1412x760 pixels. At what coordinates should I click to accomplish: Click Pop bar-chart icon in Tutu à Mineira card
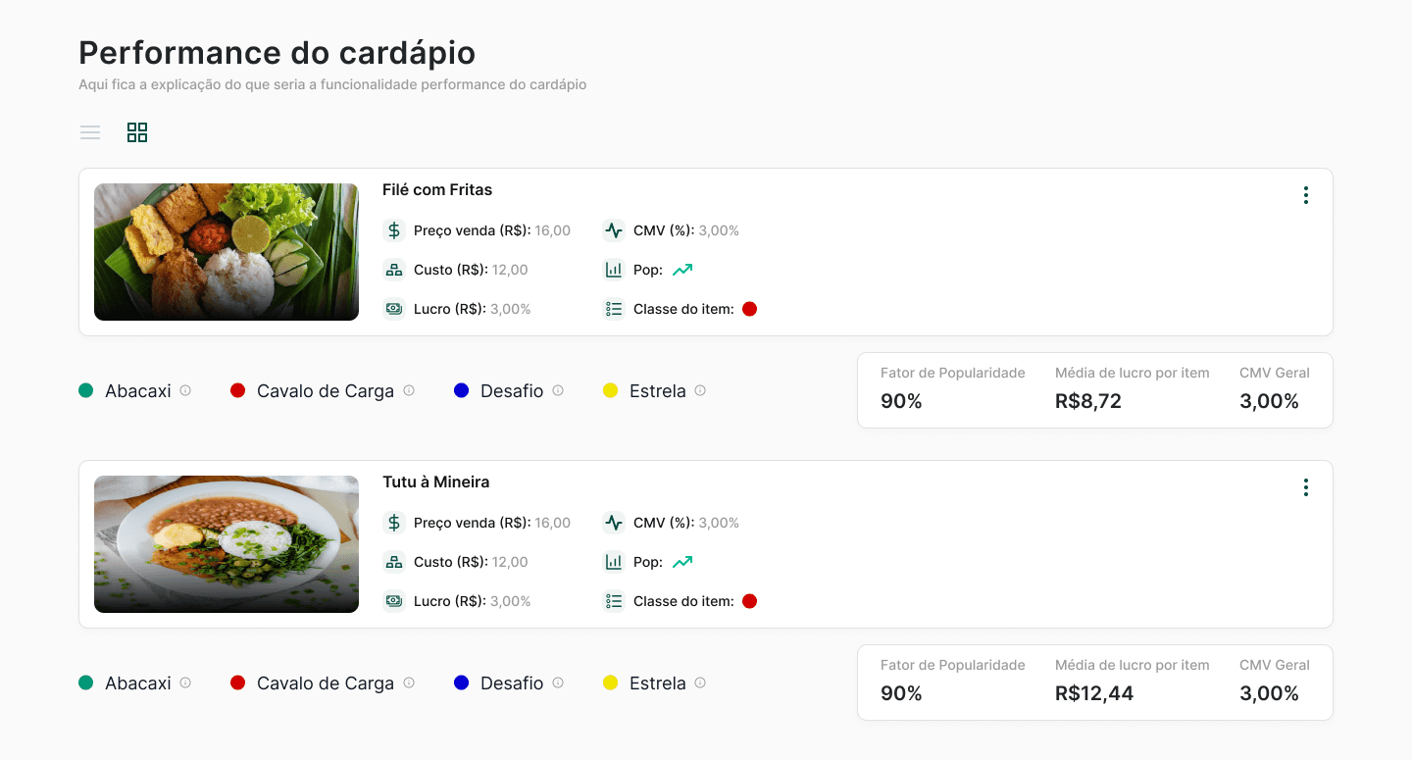click(614, 562)
